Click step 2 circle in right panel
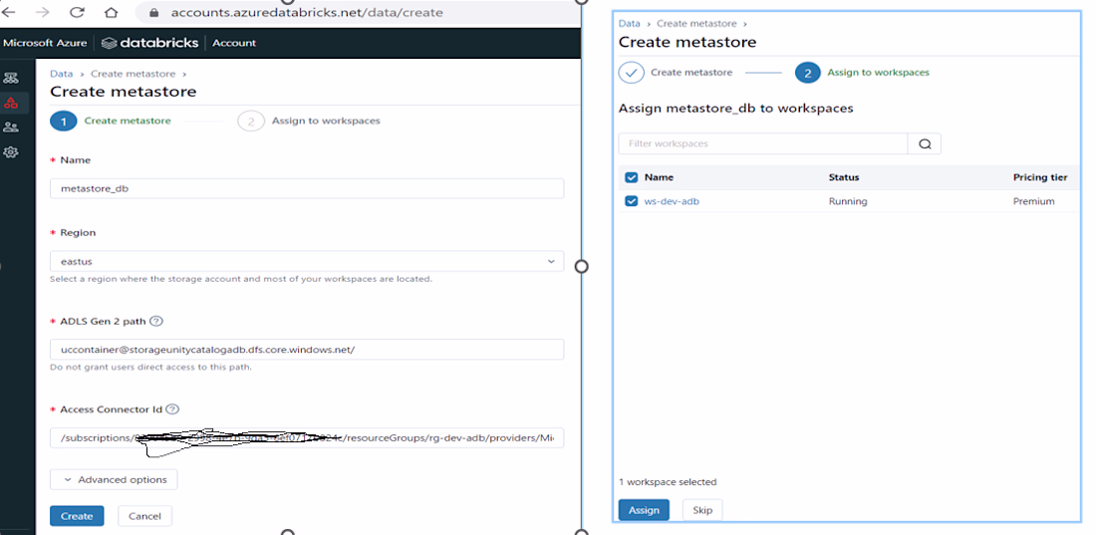1096x535 pixels. 807,73
